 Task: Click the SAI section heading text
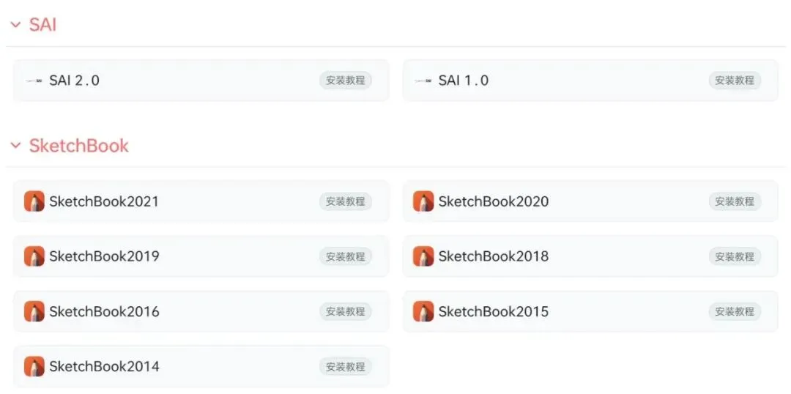(42, 25)
